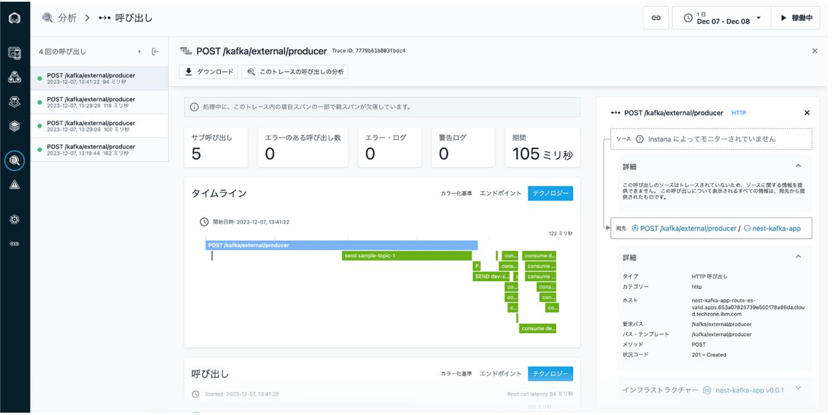
Task: Open the Settings gear sidebar icon
Action: tap(15, 219)
